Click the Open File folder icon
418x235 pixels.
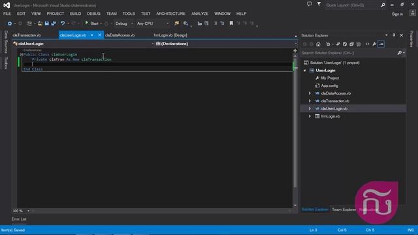(40, 23)
